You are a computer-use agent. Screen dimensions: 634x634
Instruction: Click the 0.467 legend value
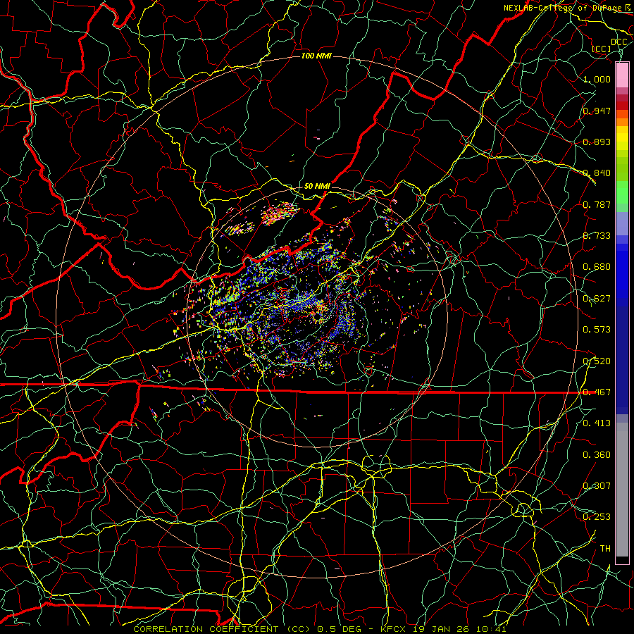coord(597,392)
